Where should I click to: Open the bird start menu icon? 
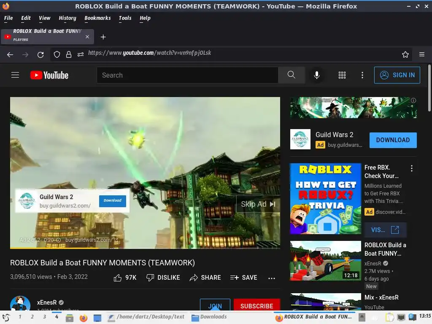[6, 318]
